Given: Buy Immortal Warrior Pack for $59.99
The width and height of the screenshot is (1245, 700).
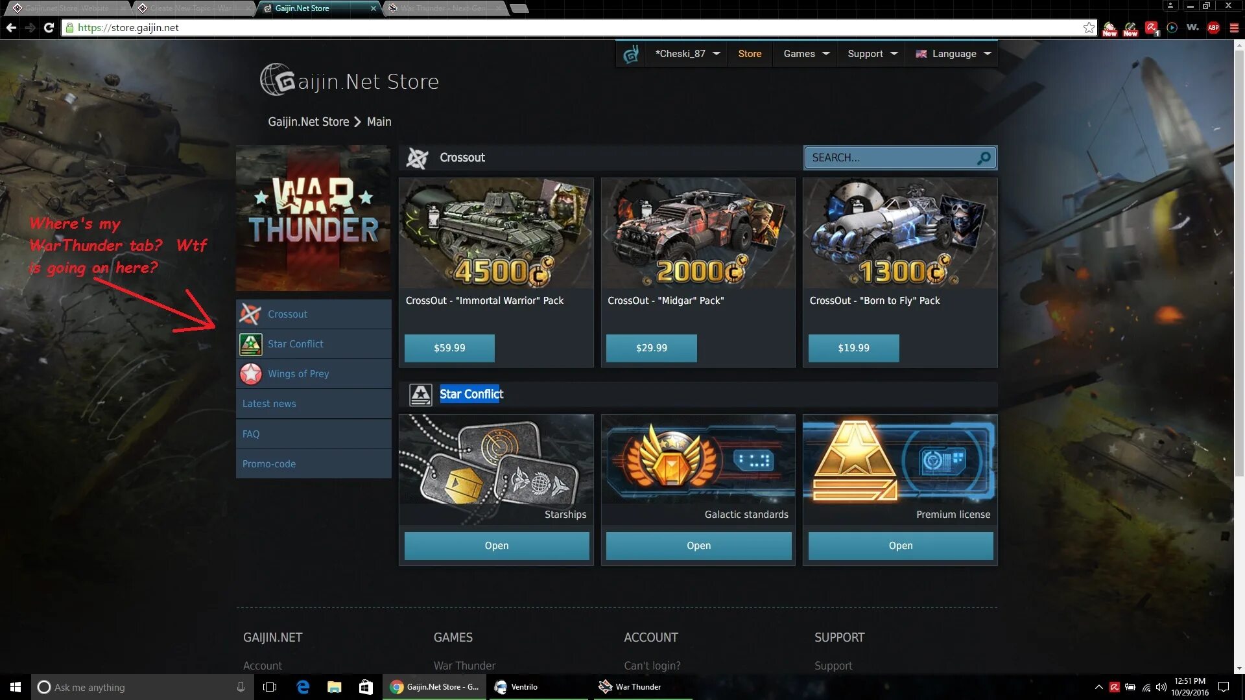Looking at the screenshot, I should click(x=449, y=348).
